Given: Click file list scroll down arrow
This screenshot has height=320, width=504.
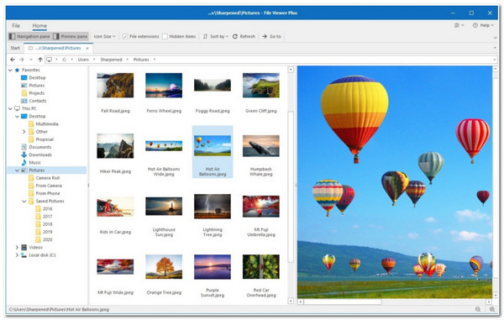Looking at the screenshot, I should point(291,301).
